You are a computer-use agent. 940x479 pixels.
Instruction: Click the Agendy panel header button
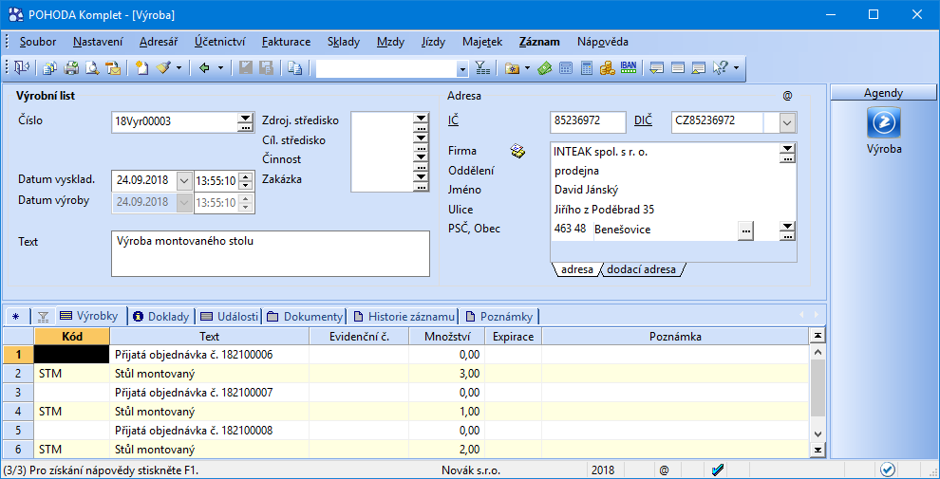(884, 93)
